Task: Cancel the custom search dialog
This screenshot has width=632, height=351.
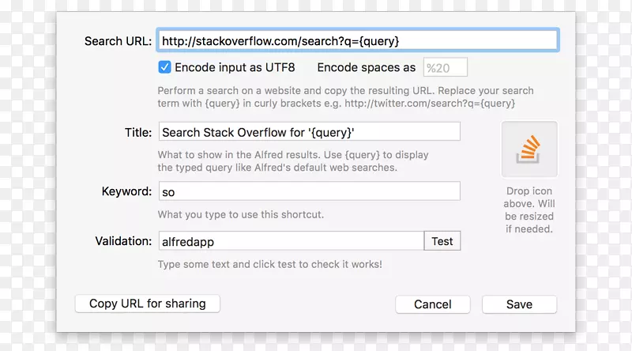Action: click(x=432, y=304)
